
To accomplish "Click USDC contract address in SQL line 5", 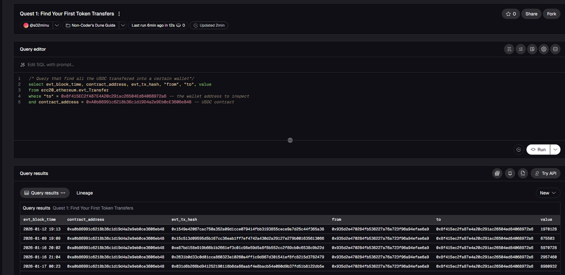I will [x=139, y=102].
